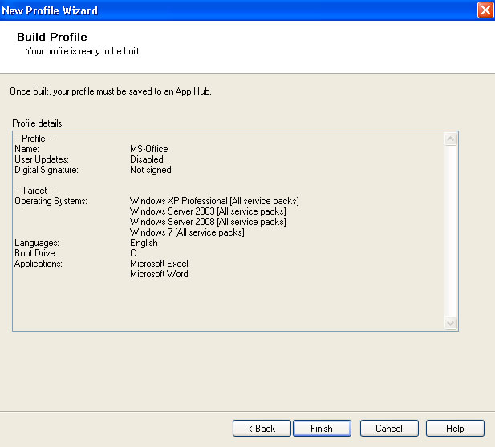Click the profile details scroll down arrow
This screenshot has height=447, width=495.
[x=451, y=323]
